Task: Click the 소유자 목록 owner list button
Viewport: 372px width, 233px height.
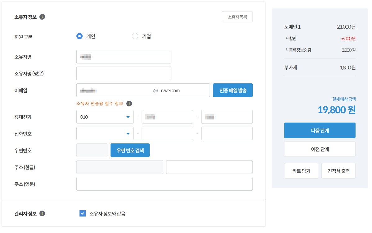Action: [x=237, y=17]
